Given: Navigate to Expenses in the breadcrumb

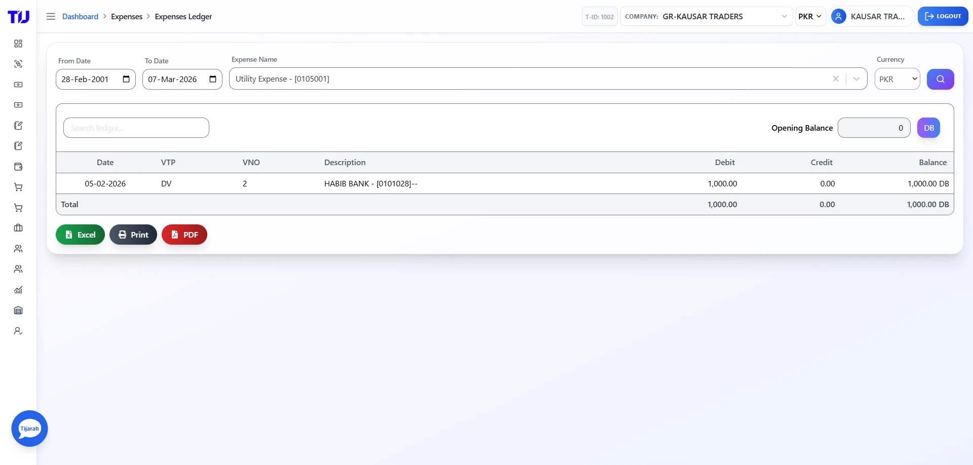Looking at the screenshot, I should coord(127,16).
